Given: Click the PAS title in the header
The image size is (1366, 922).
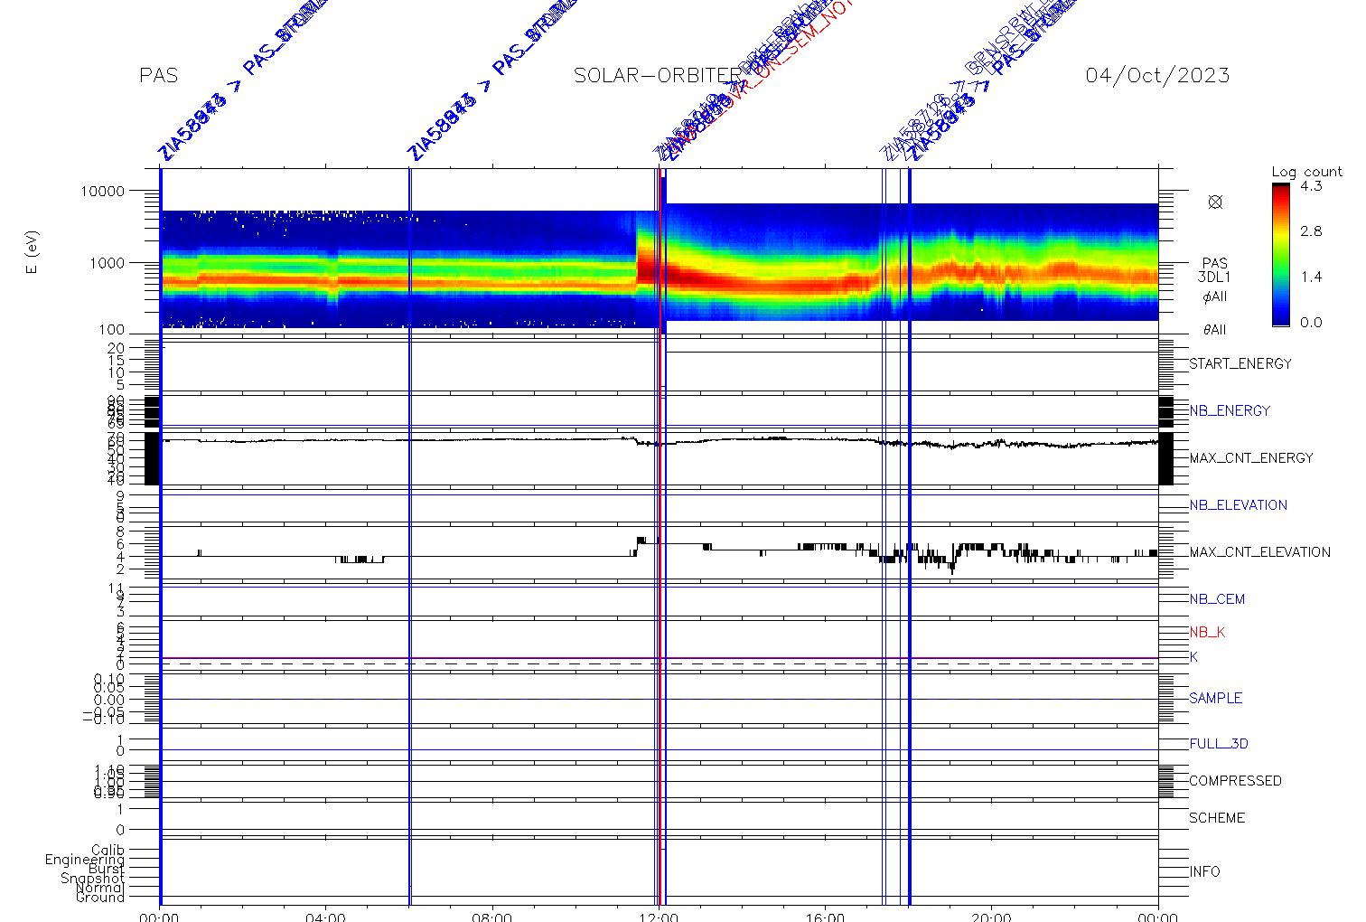Looking at the screenshot, I should [x=159, y=76].
